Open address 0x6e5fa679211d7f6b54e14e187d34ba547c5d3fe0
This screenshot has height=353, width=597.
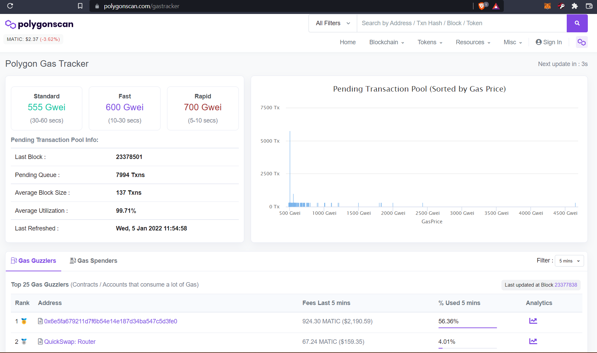point(111,321)
